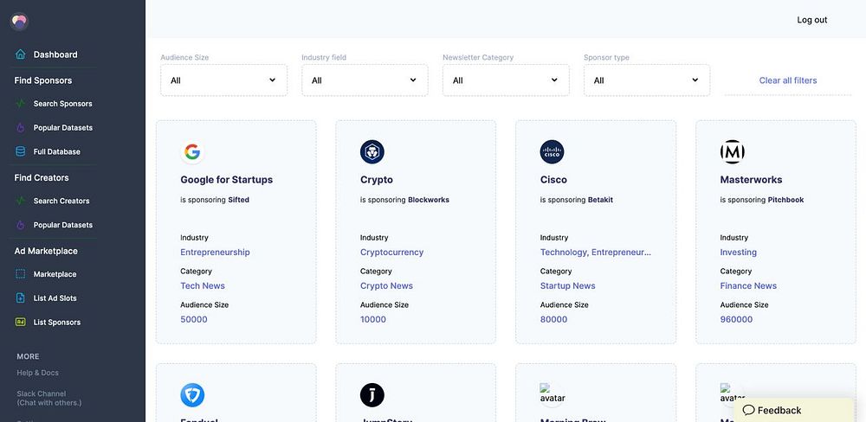866x422 pixels.
Task: Open Marketplace under Ad Marketplace
Action: tap(55, 274)
